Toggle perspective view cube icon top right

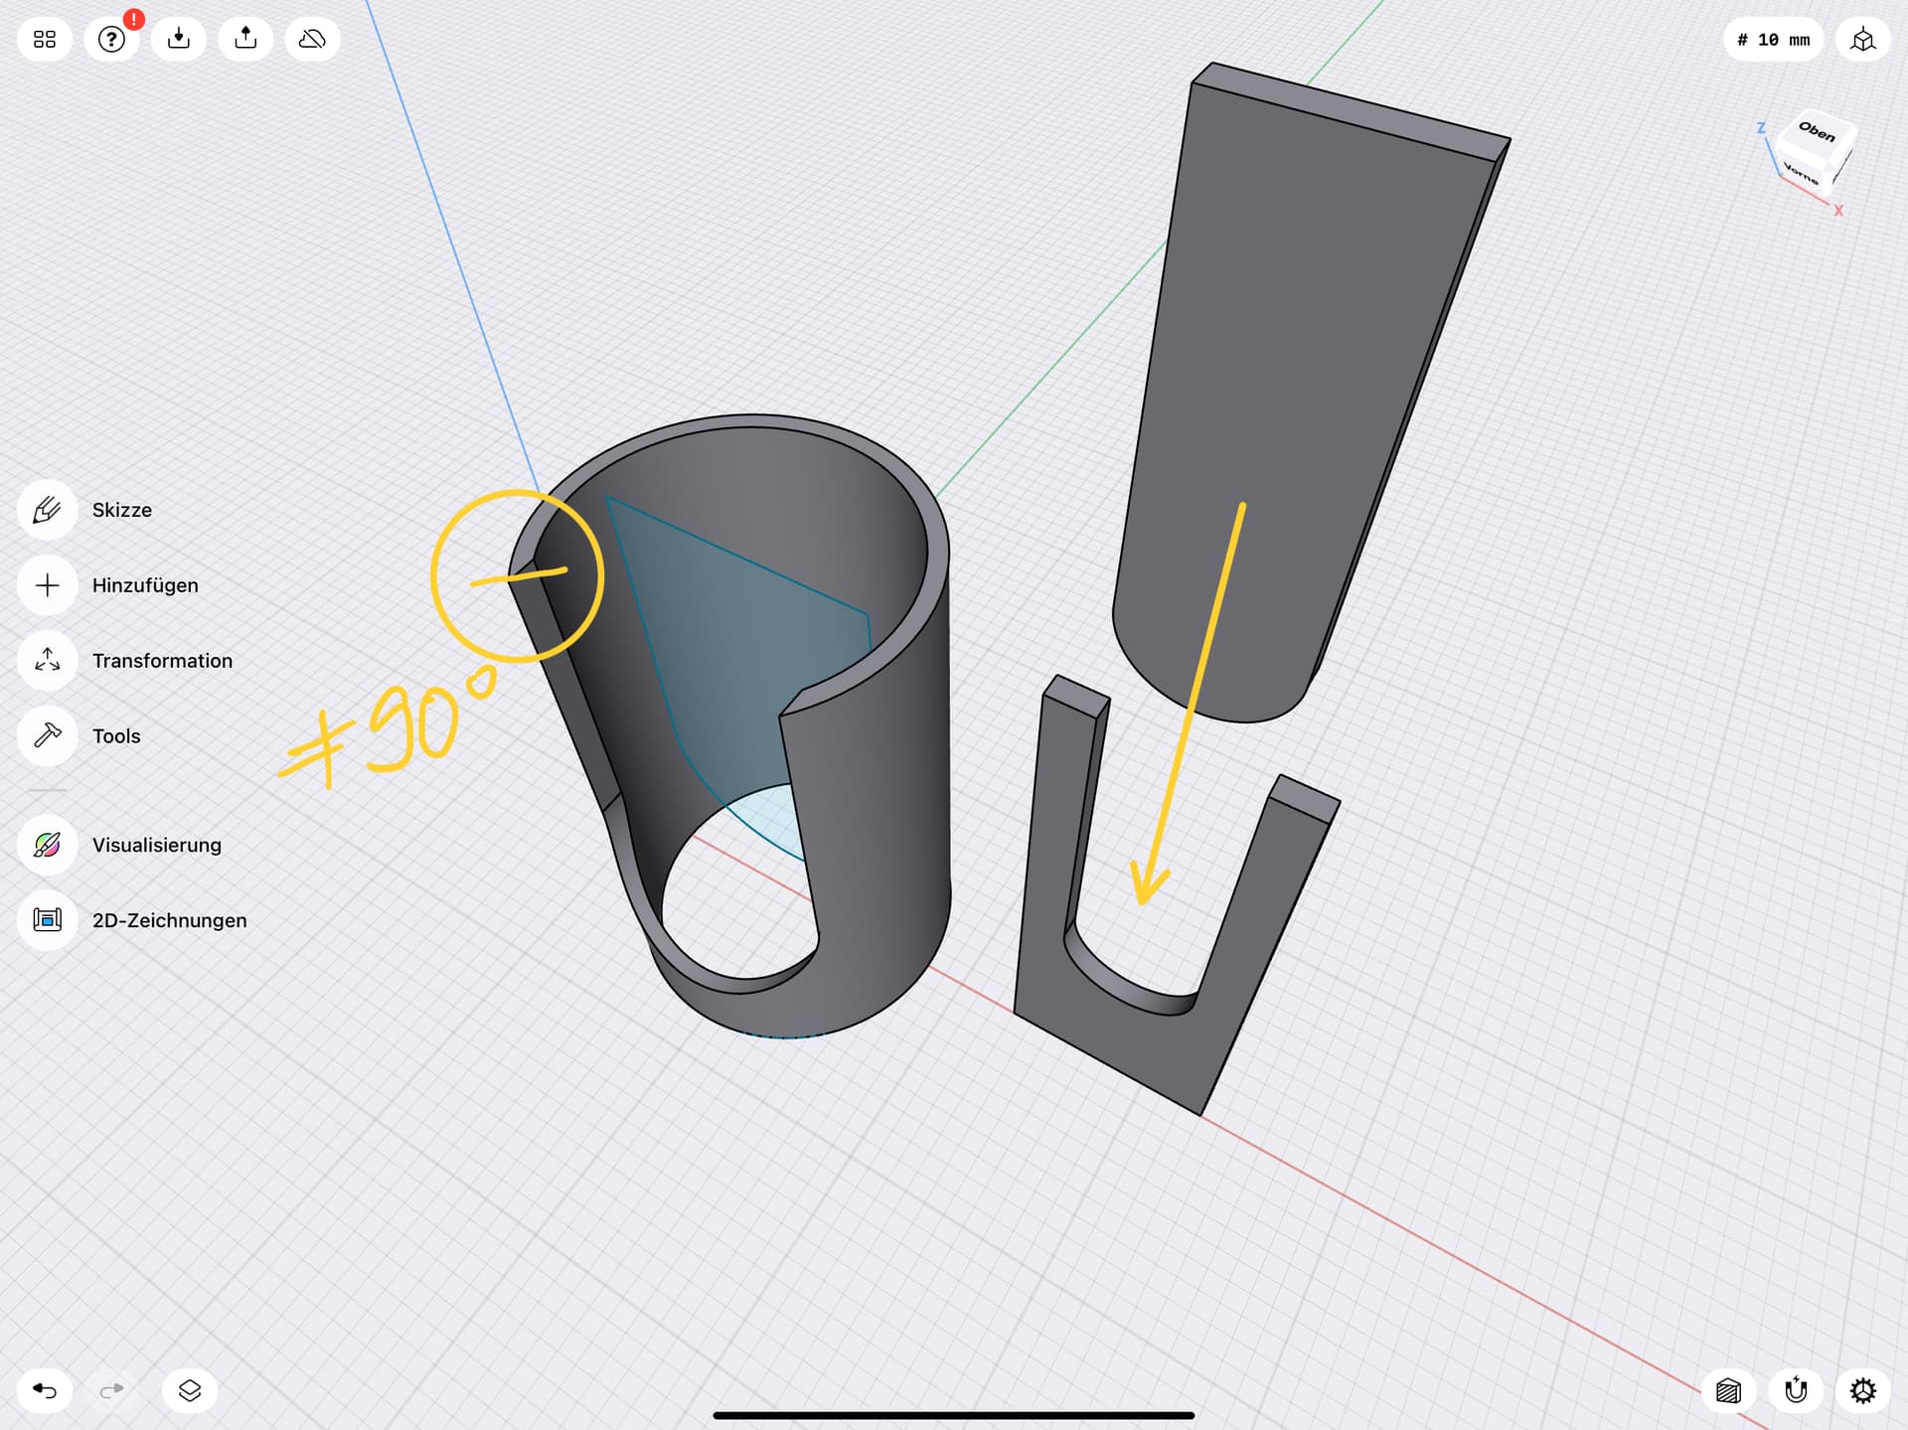pyautogui.click(x=1862, y=40)
